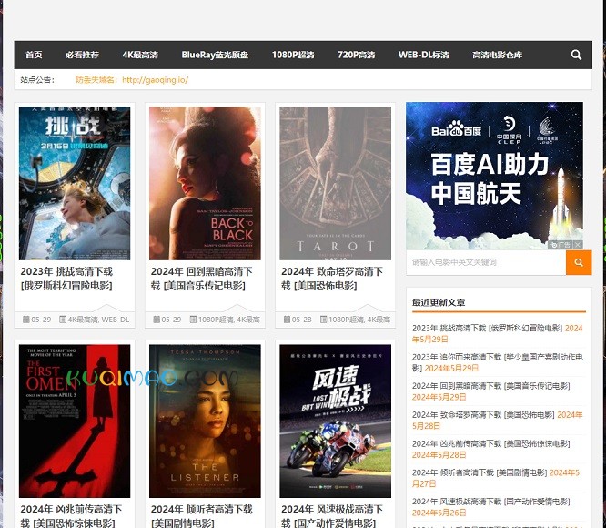Open title link 2024年 回到黑暗高清下载
The image size is (606, 528).
pyautogui.click(x=201, y=279)
